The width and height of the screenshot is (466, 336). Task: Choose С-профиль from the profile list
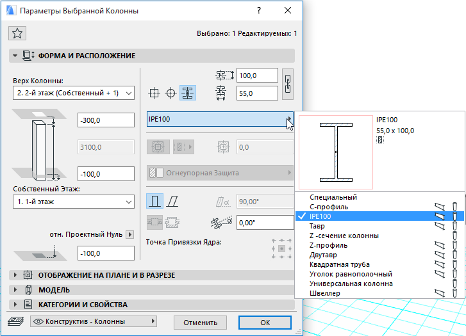(379, 207)
